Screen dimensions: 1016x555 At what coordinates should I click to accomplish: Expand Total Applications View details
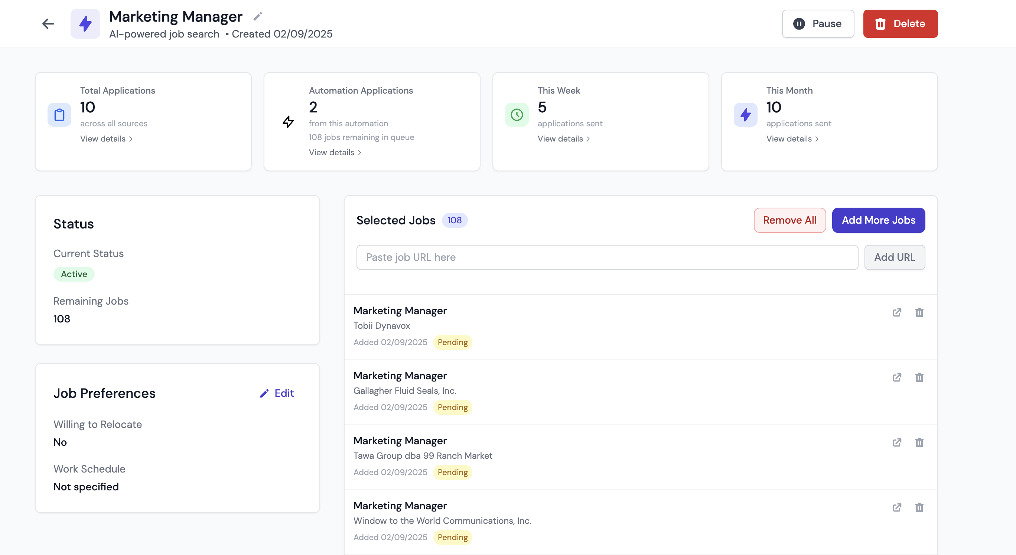tap(106, 139)
